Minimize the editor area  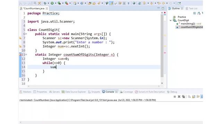pos(159,8)
